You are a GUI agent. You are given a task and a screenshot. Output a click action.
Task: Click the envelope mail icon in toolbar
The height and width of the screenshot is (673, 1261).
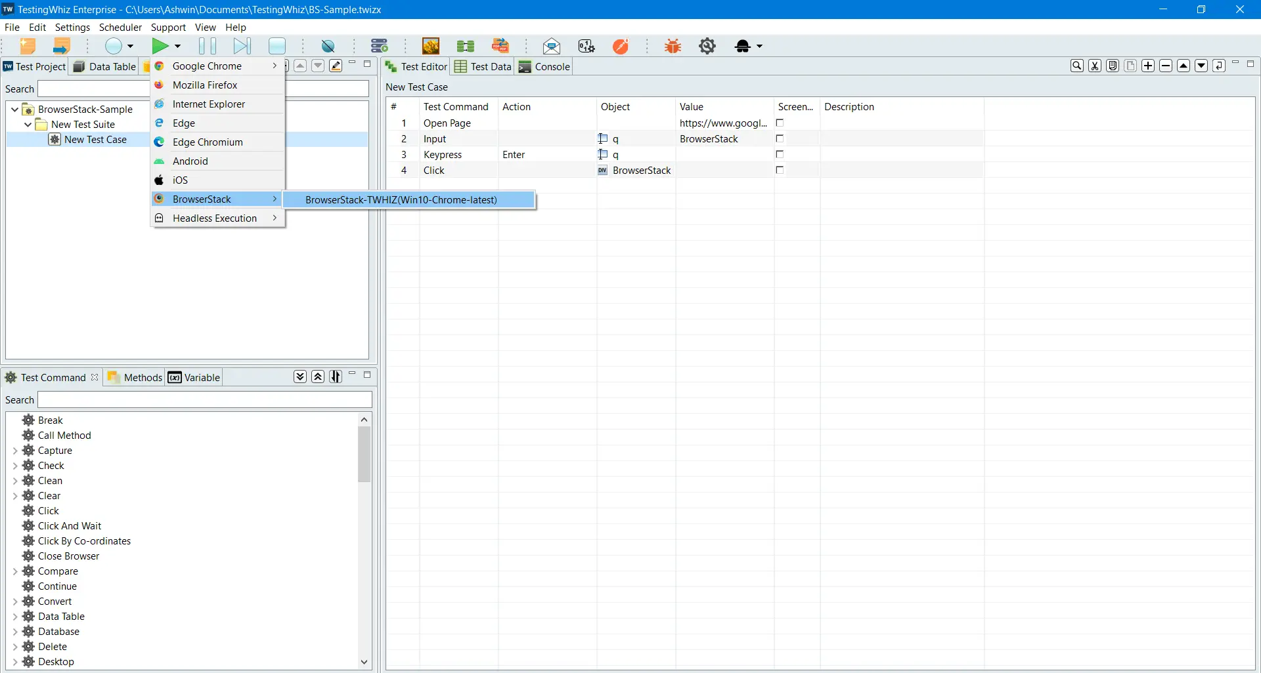(552, 46)
